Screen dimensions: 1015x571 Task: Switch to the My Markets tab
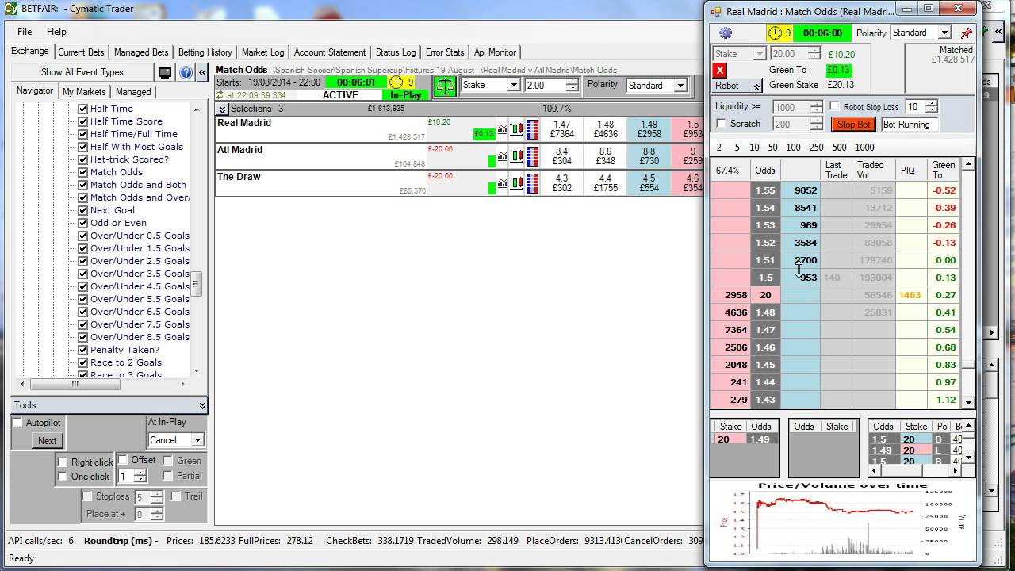click(x=85, y=92)
